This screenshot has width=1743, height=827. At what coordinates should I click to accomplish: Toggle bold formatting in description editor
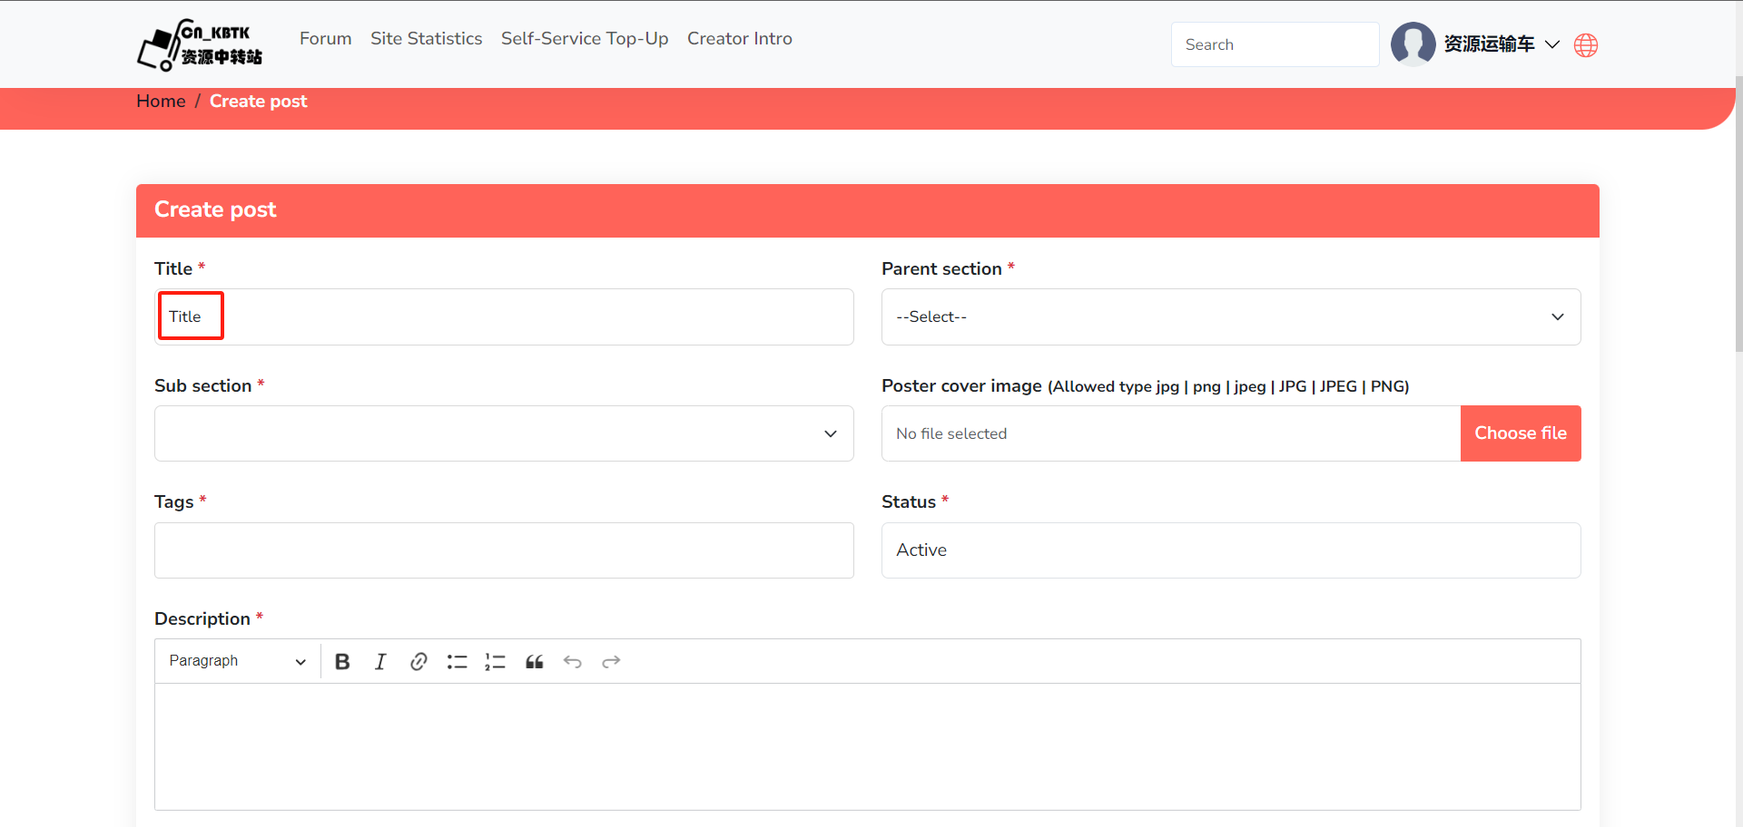tap(342, 662)
